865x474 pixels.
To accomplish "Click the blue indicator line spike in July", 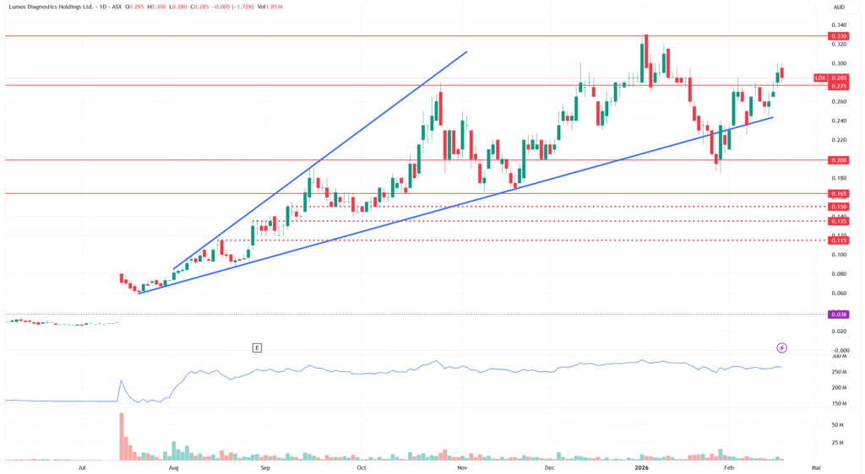I will coord(122,381).
